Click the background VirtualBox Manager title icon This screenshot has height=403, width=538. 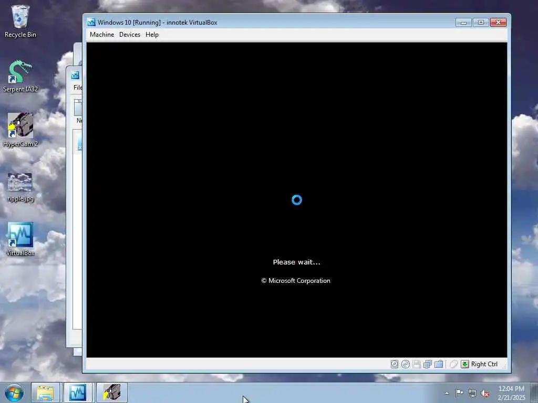pos(75,75)
